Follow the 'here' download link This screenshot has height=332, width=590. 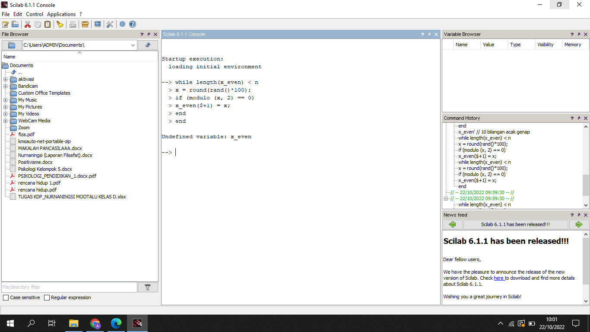[499, 278]
